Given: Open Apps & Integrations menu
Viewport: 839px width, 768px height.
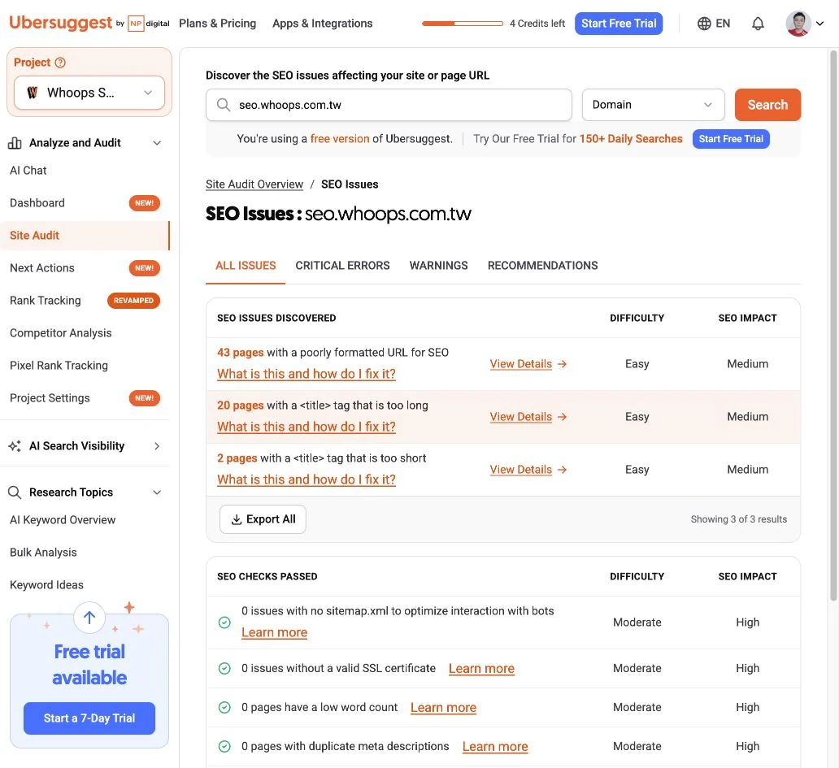Looking at the screenshot, I should click(322, 24).
